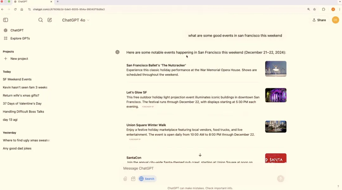The height and width of the screenshot is (190, 342).
Task: Toggle the sidebar panel icon
Action: (6, 20)
